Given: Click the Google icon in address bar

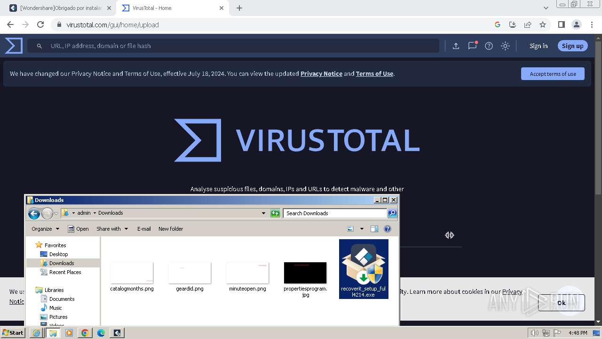Looking at the screenshot, I should coord(497,24).
